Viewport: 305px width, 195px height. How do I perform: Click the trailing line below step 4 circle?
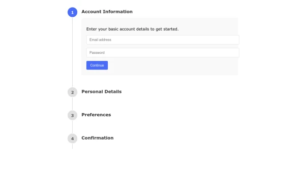[72, 146]
